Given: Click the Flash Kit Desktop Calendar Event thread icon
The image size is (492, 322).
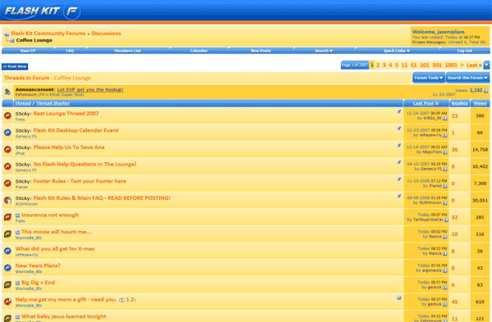Looking at the screenshot, I should click(x=7, y=133).
